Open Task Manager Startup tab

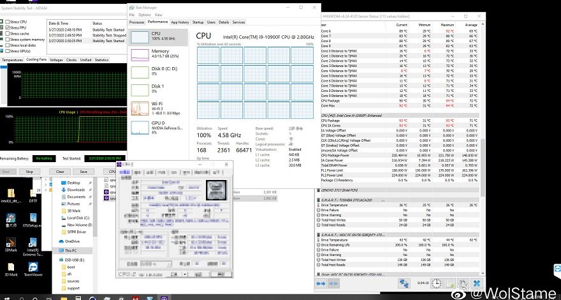pyautogui.click(x=198, y=22)
